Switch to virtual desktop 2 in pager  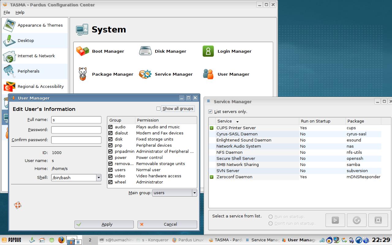coord(90,240)
